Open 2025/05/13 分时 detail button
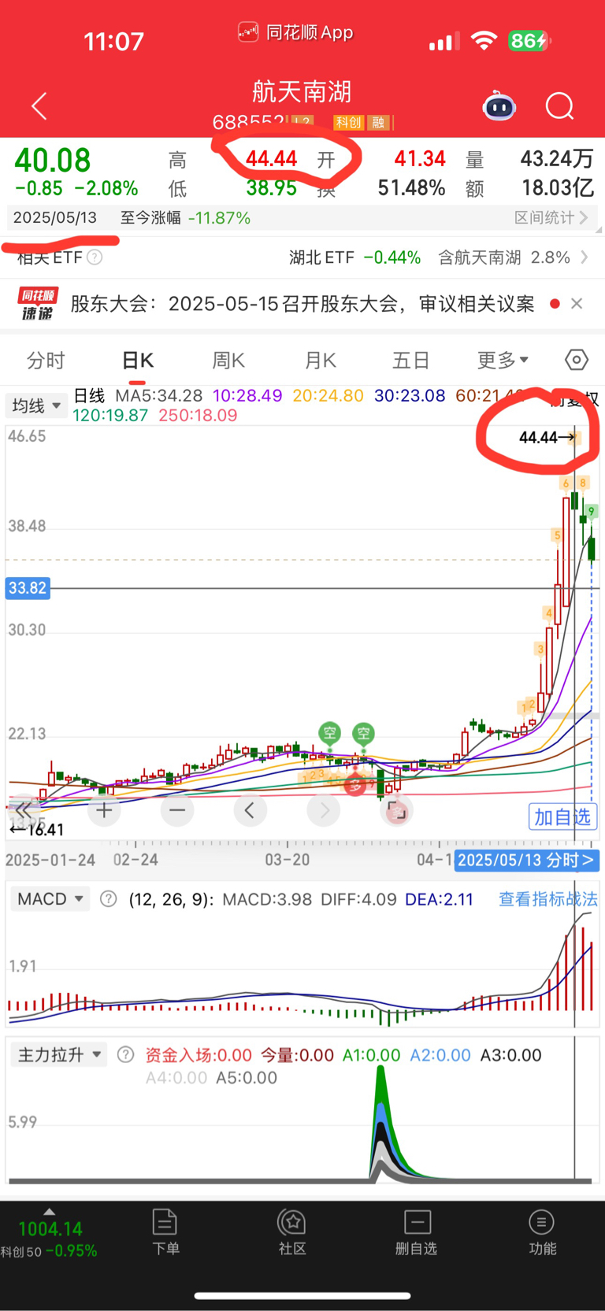 click(x=526, y=860)
